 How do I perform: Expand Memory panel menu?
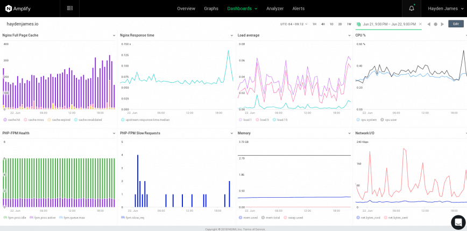(349, 133)
